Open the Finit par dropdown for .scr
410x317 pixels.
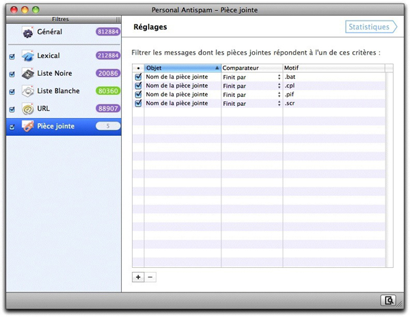pos(251,103)
